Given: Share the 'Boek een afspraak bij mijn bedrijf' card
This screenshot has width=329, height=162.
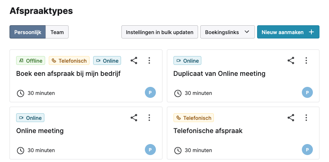Looking at the screenshot, I should [134, 60].
